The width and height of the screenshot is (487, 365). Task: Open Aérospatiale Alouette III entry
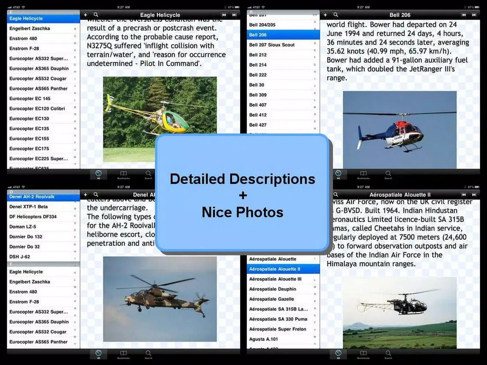[283, 279]
